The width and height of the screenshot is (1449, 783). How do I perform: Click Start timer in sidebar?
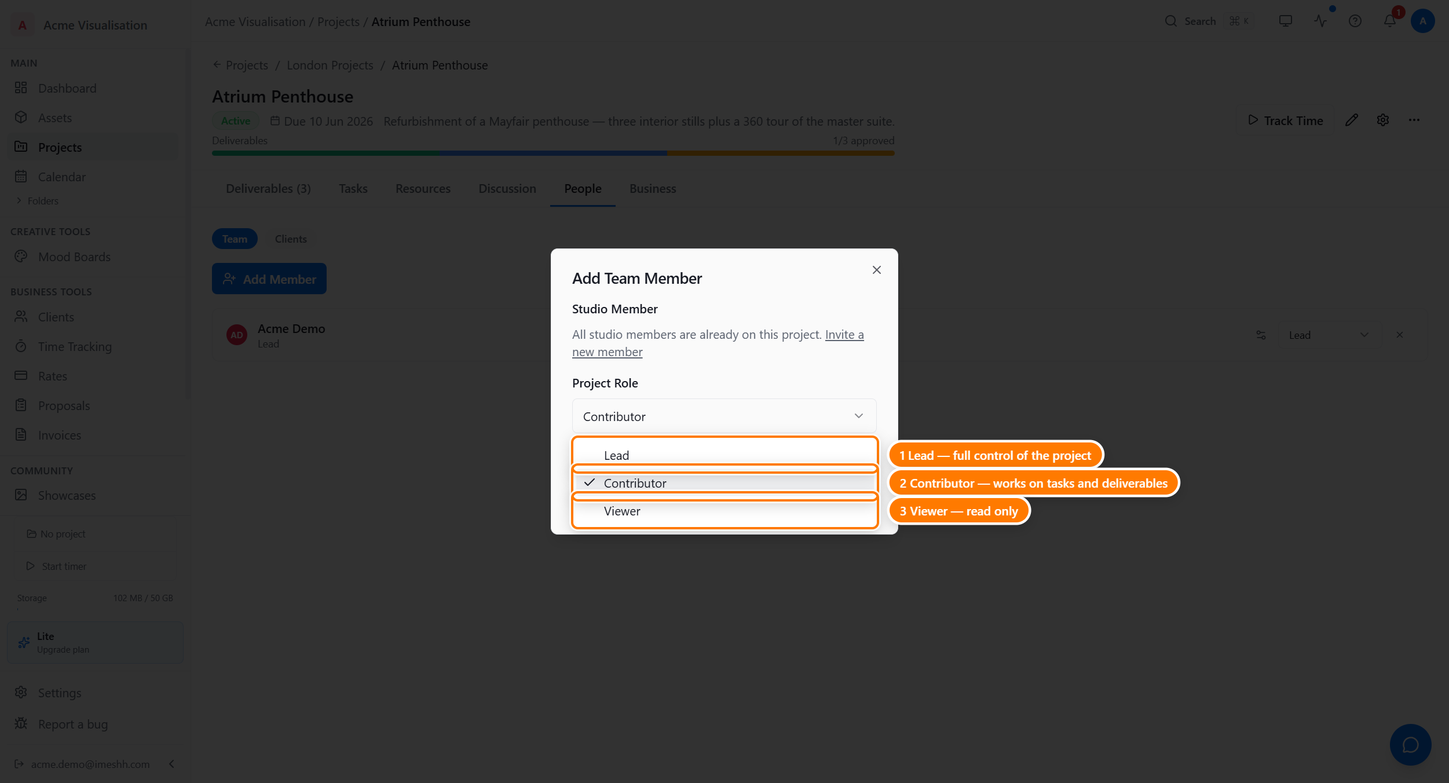pos(95,566)
